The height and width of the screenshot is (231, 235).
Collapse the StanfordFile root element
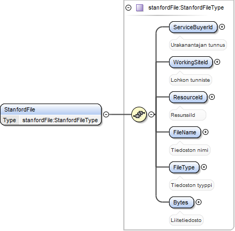pyautogui.click(x=106, y=114)
